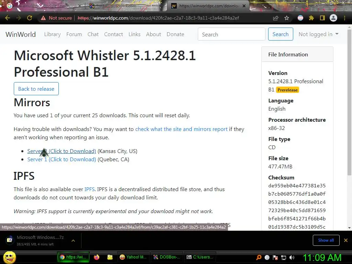Click the 477.47MB file size value
The image size is (352, 264).
click(280, 167)
